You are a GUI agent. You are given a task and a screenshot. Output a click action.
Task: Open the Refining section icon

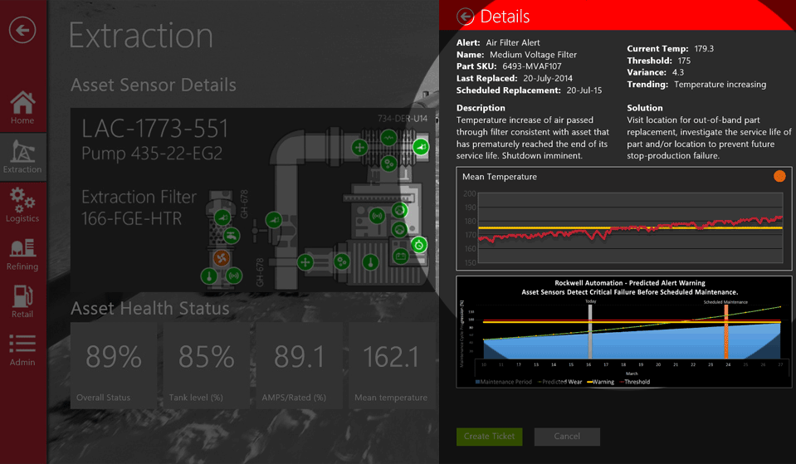[22, 253]
